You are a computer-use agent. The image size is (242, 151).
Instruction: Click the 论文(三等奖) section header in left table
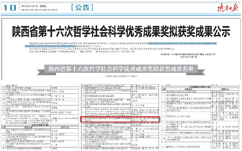click(x=40, y=125)
